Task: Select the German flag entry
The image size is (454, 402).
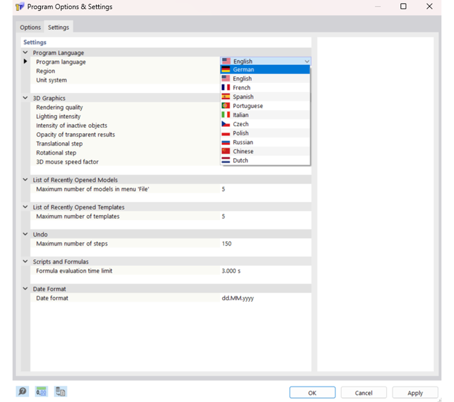Action: coord(265,69)
